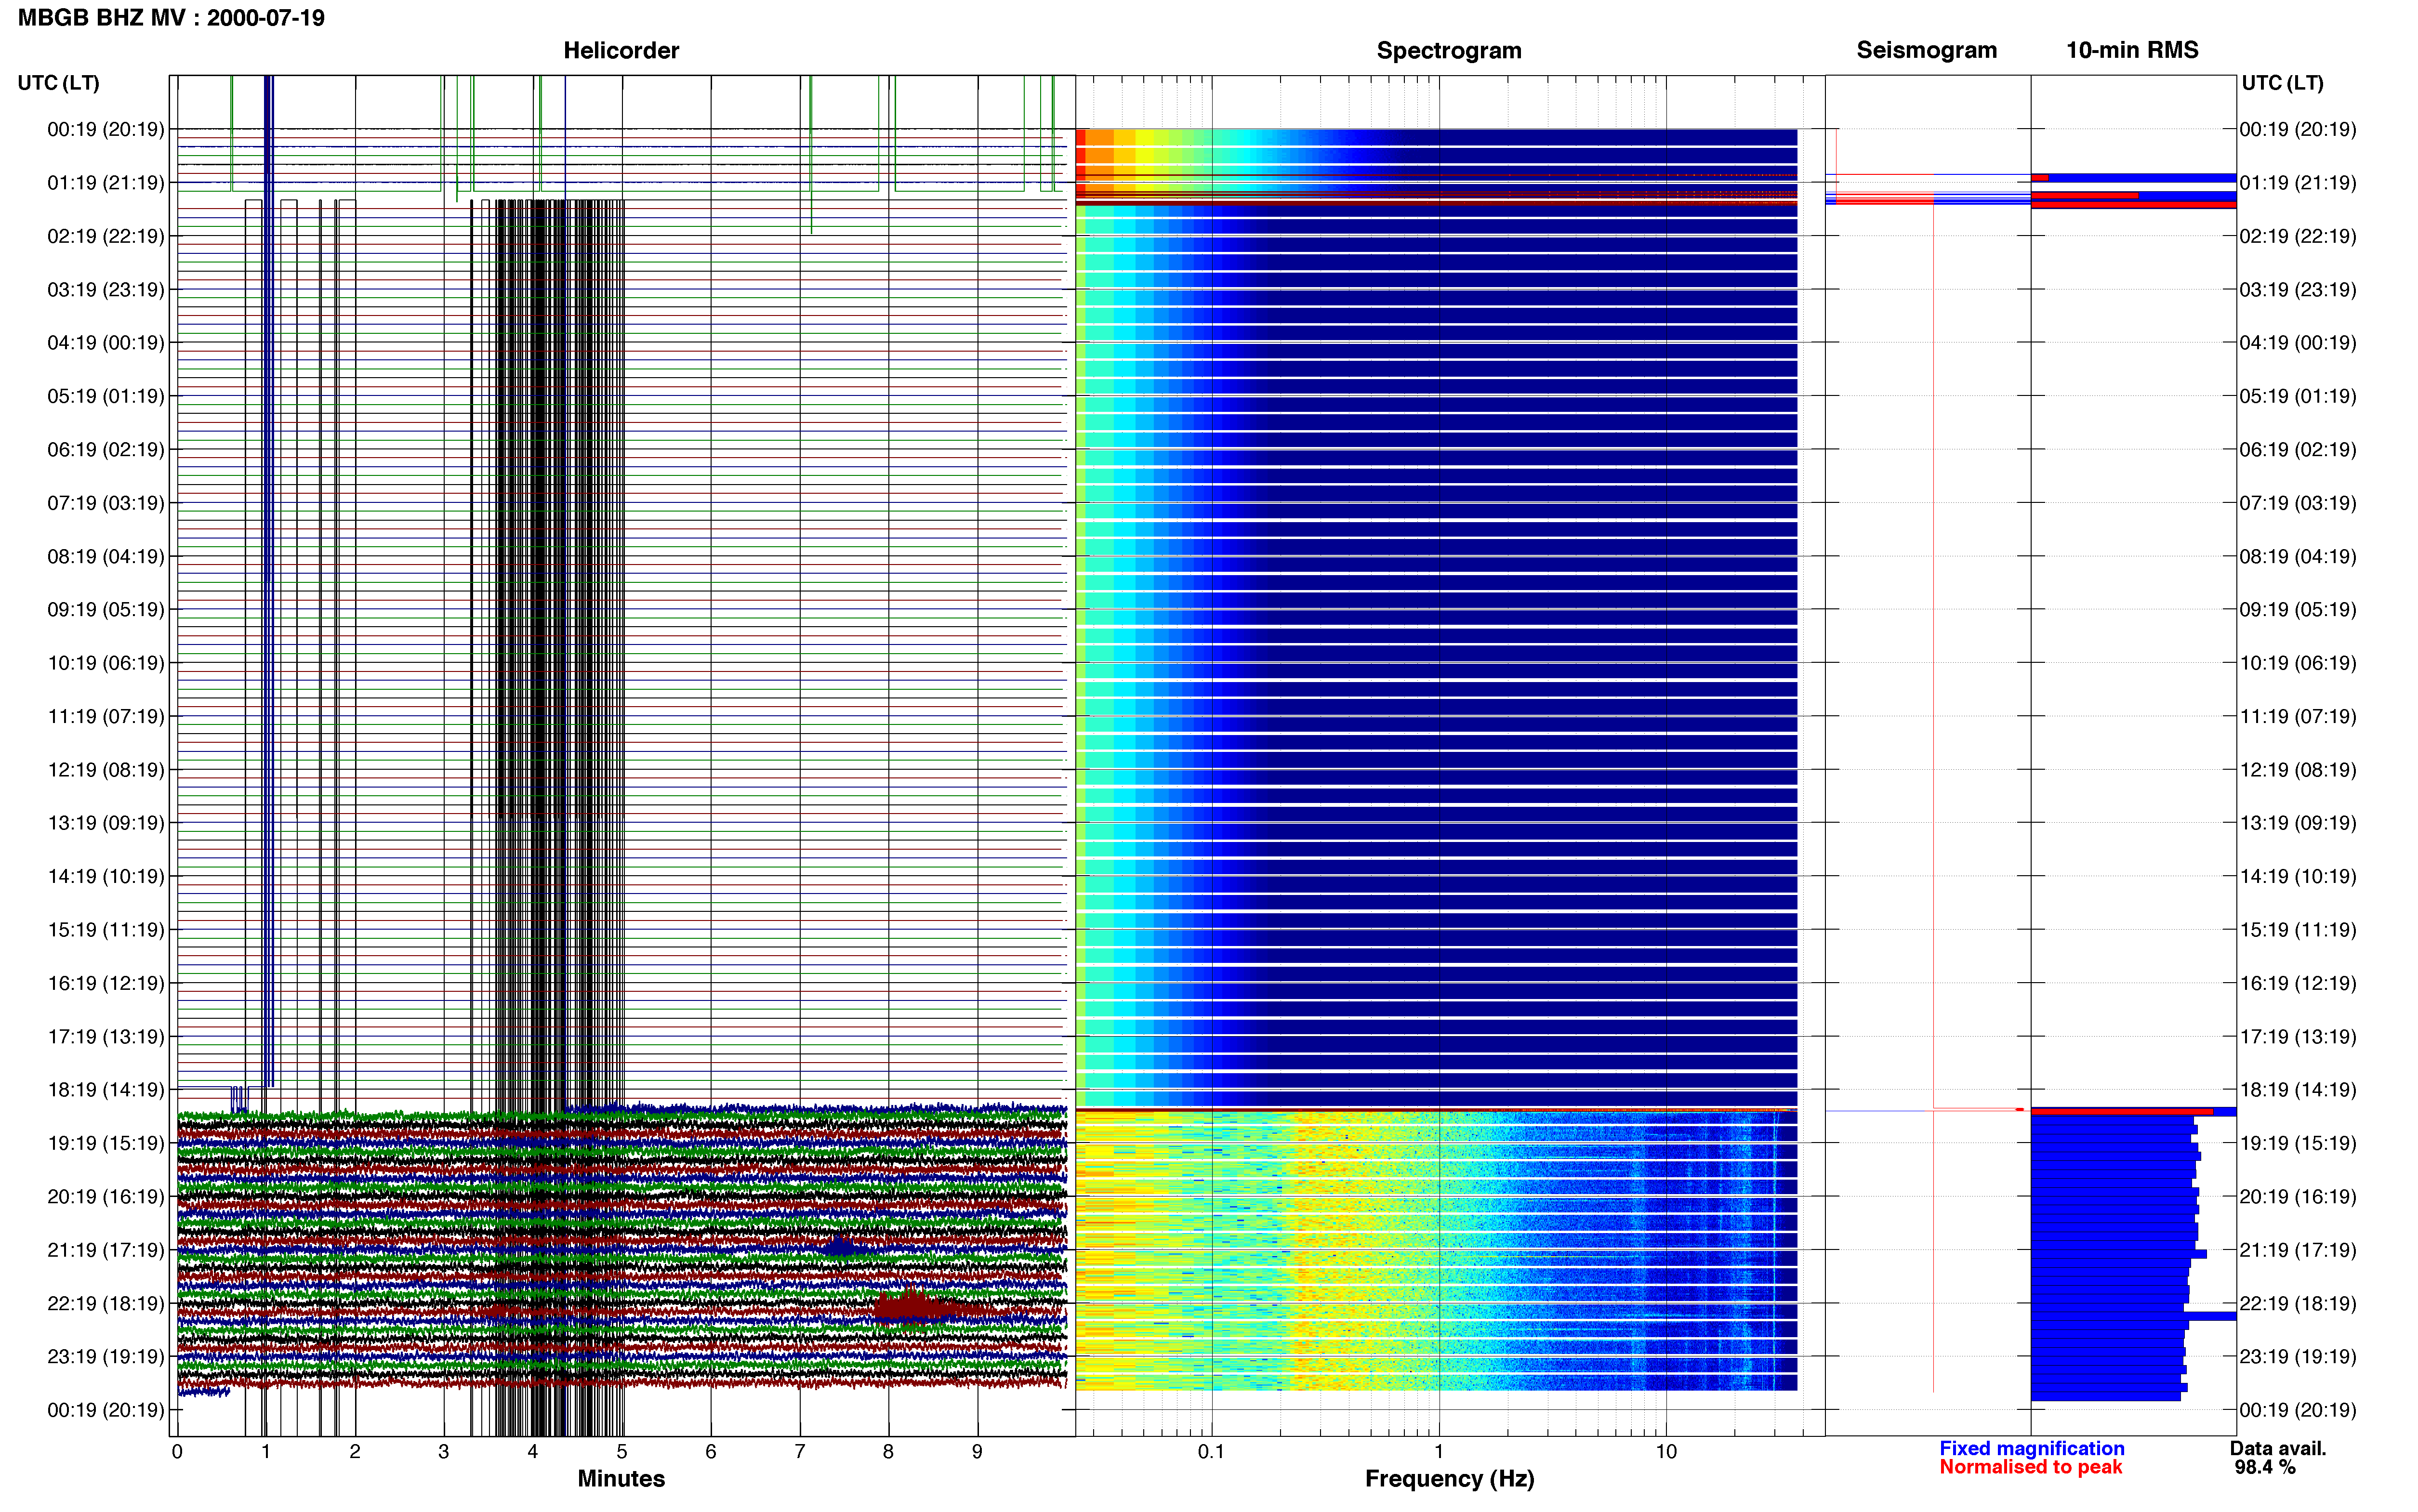Click left time label '01:19 (21:19)'
The width and height of the screenshot is (2418, 1512).
tap(106, 183)
